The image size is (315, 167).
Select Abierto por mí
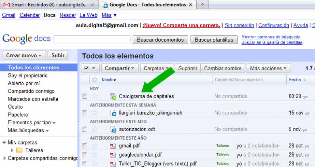click(x=24, y=83)
